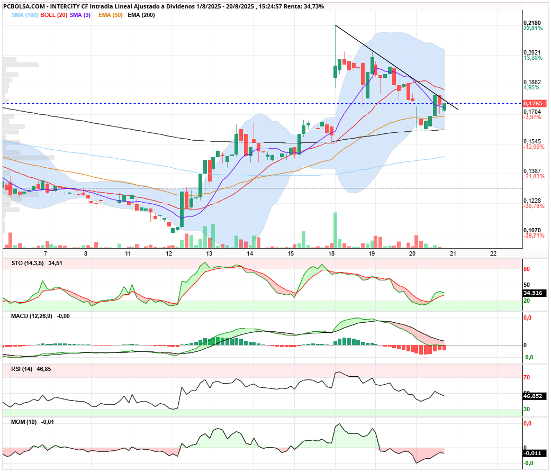Click date 13 on the time axis
Image resolution: width=551 pixels, height=472 pixels.
[210, 253]
